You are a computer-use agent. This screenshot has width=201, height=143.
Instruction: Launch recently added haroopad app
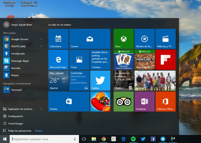tap(23, 90)
